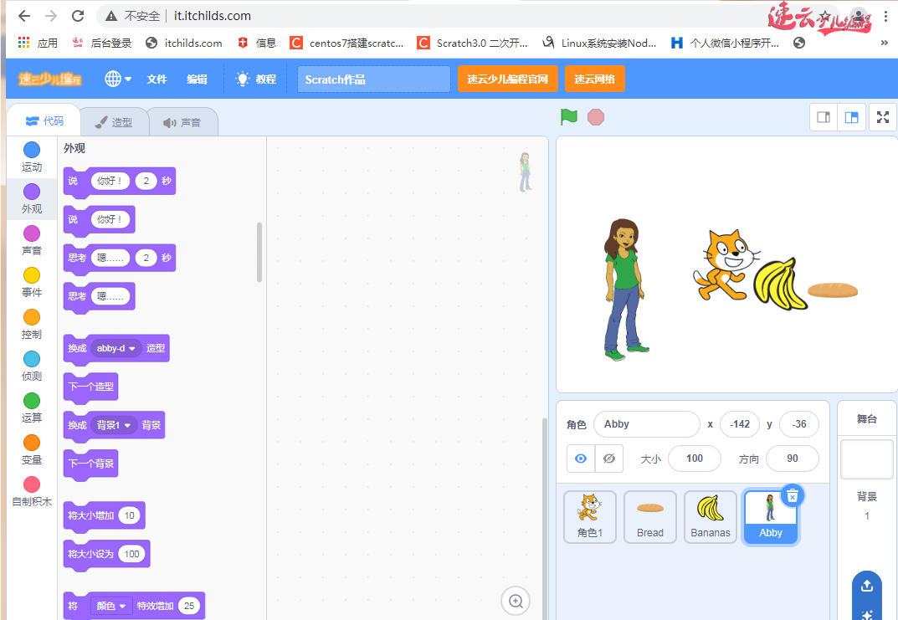Delete the Abby sprite with trash icon

[x=792, y=496]
